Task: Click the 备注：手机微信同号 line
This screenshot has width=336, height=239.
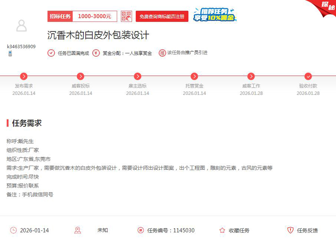Action: 30,195
